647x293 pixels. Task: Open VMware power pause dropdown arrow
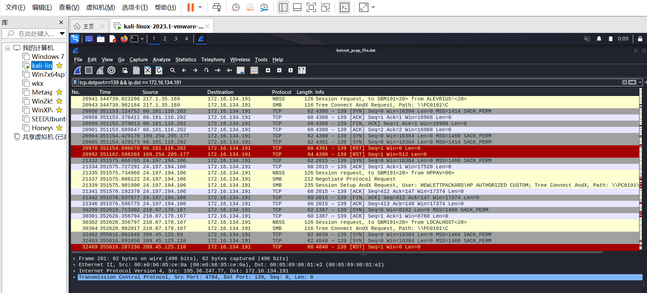tap(200, 7)
